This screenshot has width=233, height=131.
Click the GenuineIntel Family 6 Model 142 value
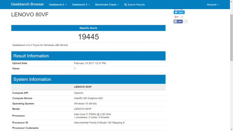point(99,123)
